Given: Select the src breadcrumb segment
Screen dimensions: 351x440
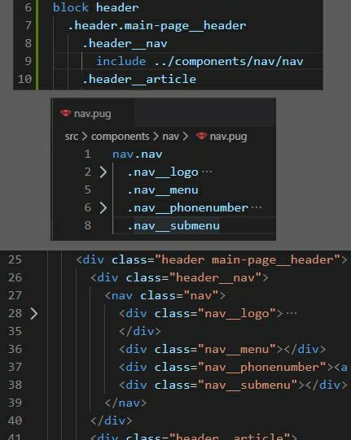Looking at the screenshot, I should coord(72,137).
